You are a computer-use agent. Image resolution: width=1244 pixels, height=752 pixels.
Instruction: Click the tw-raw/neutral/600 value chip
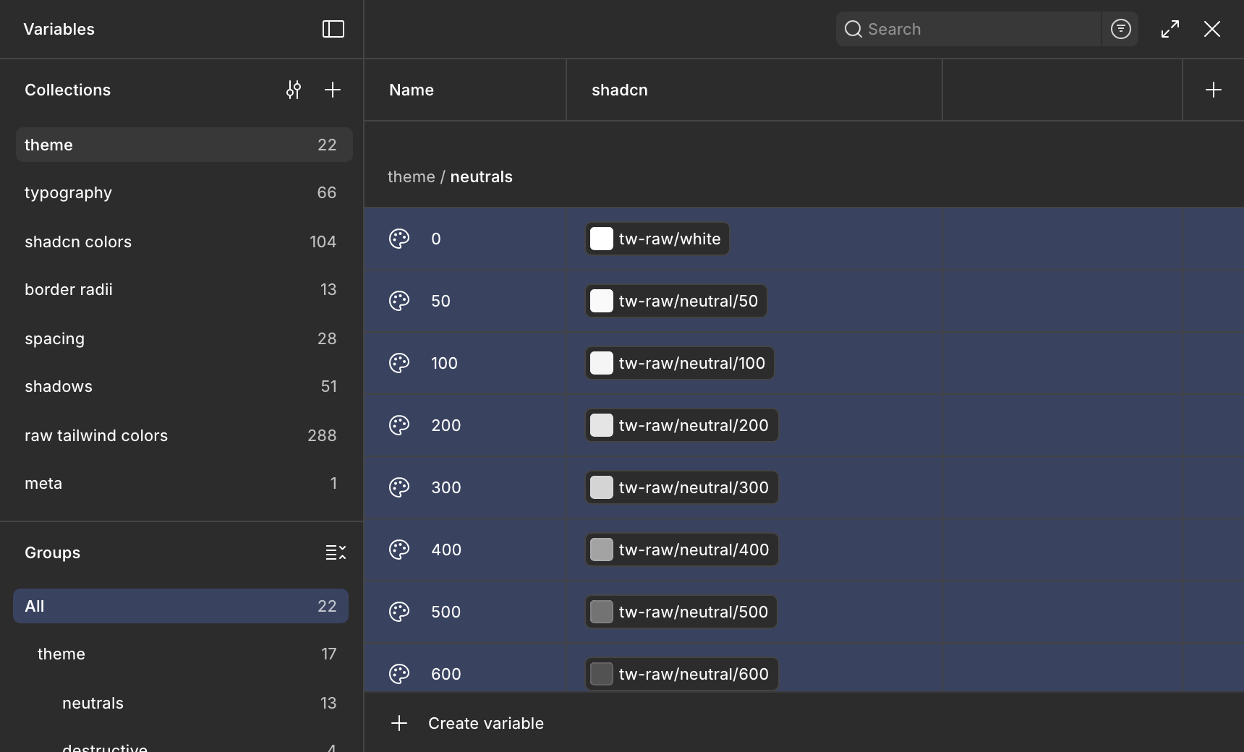681,674
